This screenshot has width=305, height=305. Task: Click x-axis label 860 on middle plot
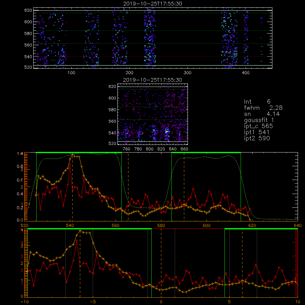[185, 149]
